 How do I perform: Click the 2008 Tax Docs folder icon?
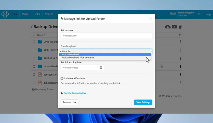(x=40, y=42)
